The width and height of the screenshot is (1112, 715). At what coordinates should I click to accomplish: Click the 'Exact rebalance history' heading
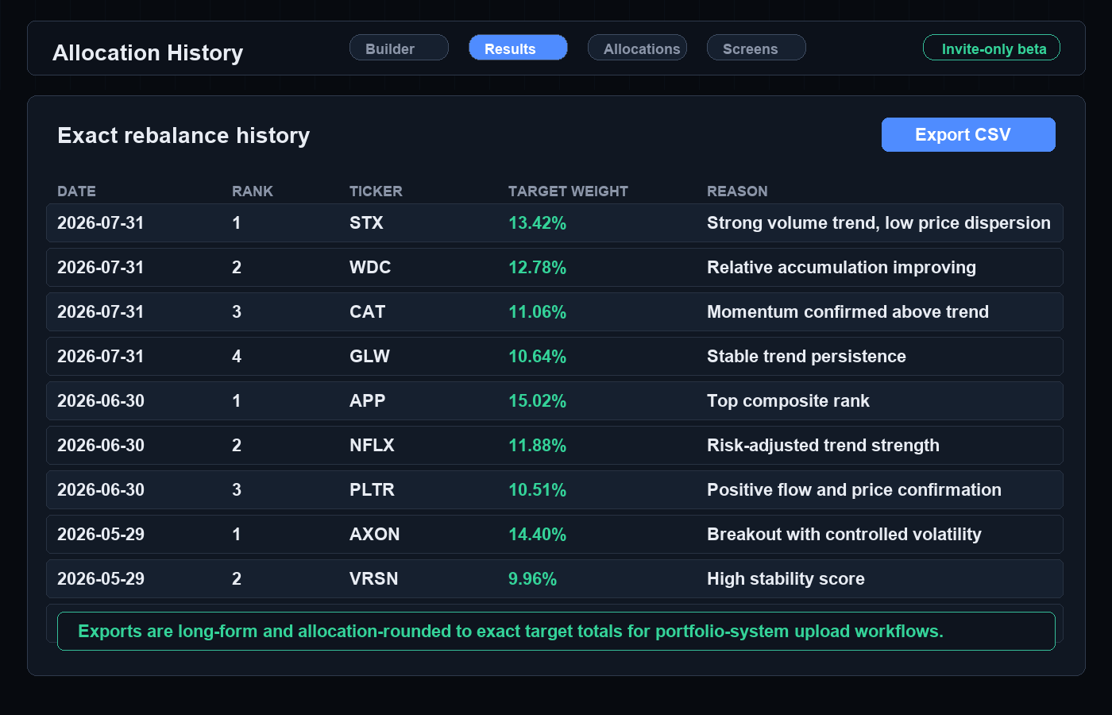click(x=183, y=136)
